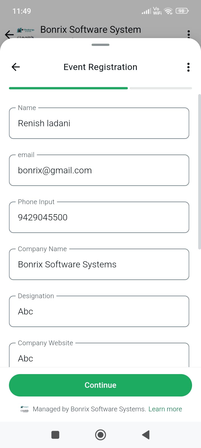This screenshot has height=448, width=201.
Task: Focus the Phone Input field
Action: pyautogui.click(x=99, y=218)
